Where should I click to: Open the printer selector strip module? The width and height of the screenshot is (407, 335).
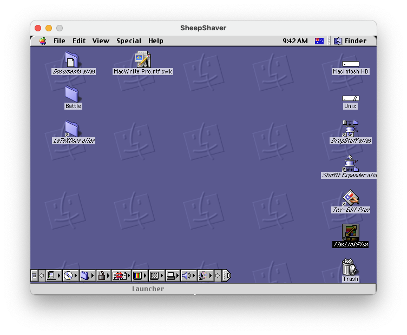click(x=173, y=276)
